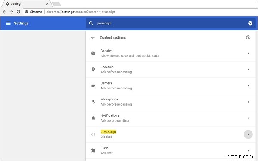This screenshot has height=161, width=258.
Task: Click the Flash puzzle piece icon
Action: (93, 151)
